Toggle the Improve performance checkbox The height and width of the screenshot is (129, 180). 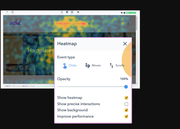point(126,116)
